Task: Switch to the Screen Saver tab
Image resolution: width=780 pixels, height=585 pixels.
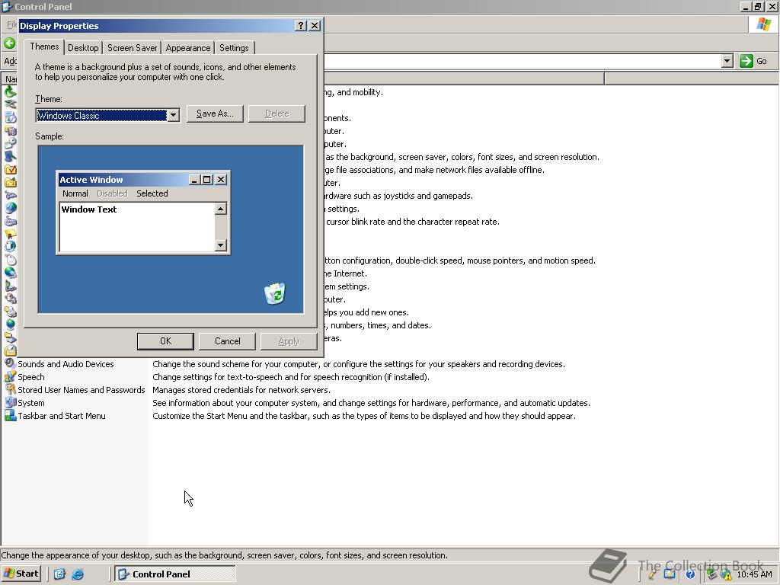Action: coord(133,48)
